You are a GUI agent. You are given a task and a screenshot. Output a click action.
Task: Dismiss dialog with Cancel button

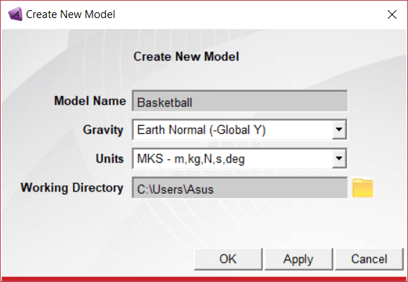pos(369,259)
